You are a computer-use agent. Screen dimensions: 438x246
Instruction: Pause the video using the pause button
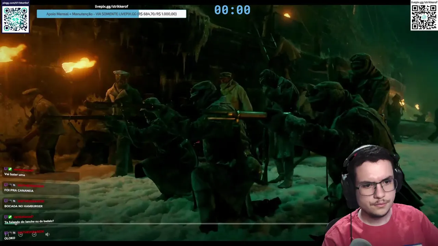tap(7, 235)
